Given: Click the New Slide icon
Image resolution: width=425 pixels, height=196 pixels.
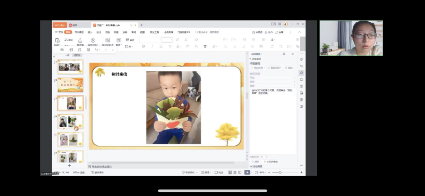Looking at the screenshot, I should coord(107,40).
